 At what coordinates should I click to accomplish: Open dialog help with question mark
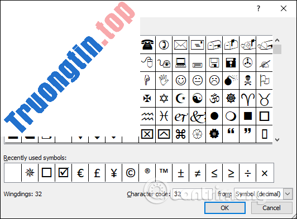[258, 8]
